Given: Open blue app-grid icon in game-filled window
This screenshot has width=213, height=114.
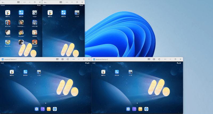Looking at the screenshot, I should [21, 12].
